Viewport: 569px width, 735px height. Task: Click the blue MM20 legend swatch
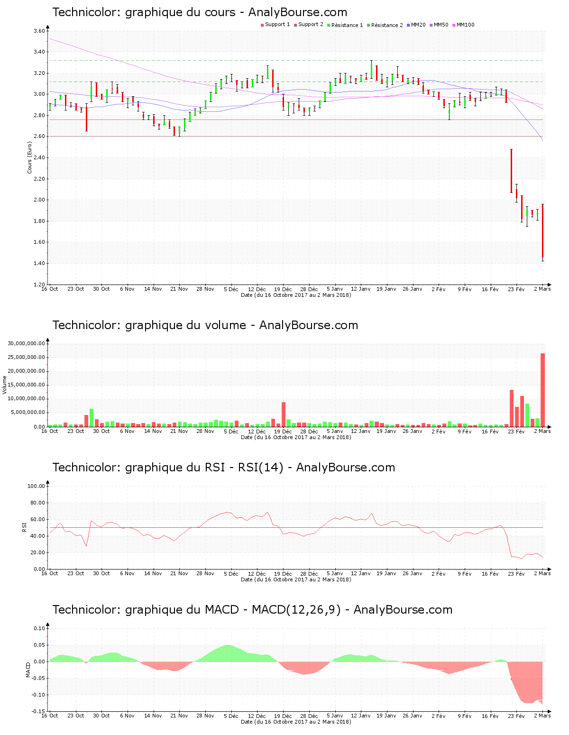point(408,25)
